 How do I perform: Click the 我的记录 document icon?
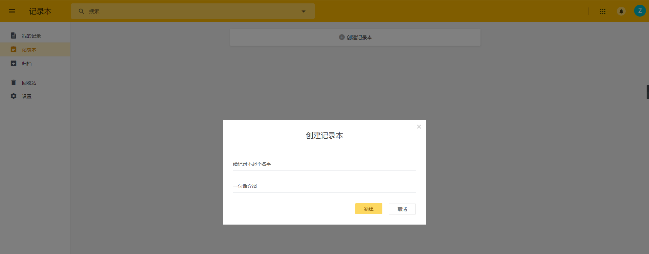14,36
